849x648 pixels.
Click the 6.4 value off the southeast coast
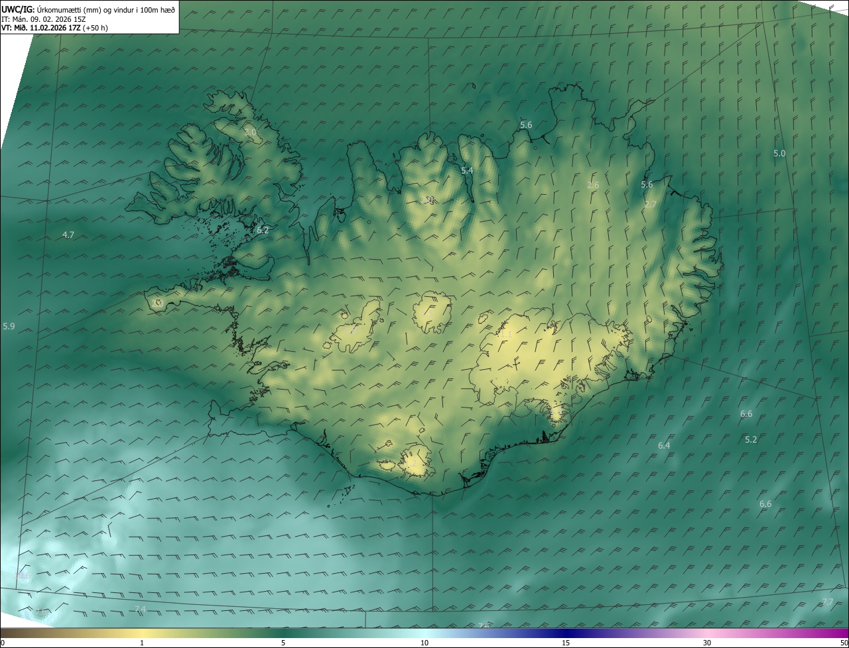(664, 446)
